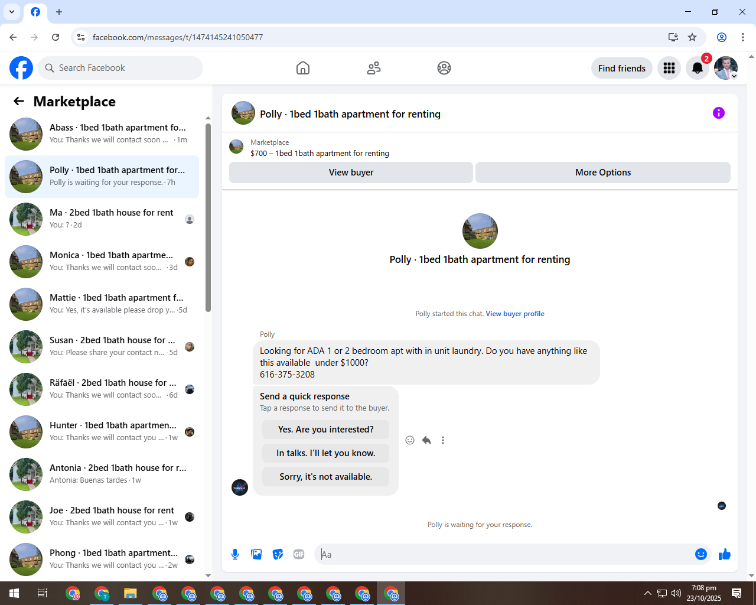The height and width of the screenshot is (605, 756).
Task: Open the View buyer profile link
Action: click(515, 314)
